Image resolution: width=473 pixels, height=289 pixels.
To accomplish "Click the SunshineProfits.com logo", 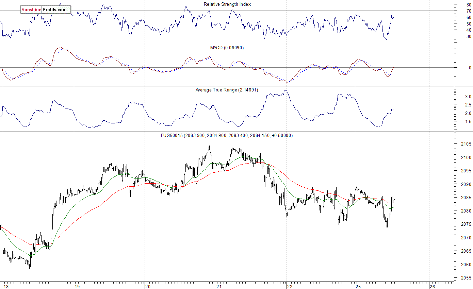I will coord(46,10).
